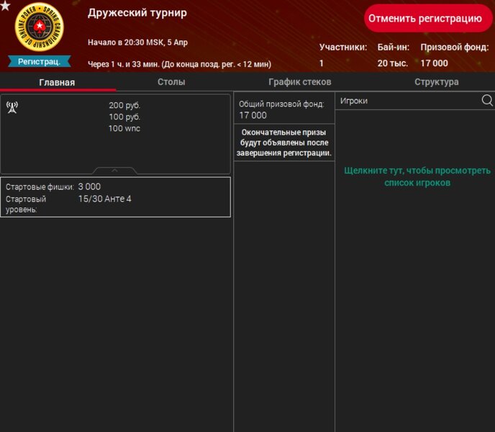Viewport: 495px width, 432px height.
Task: Click the Дружеский турнир title
Action: [x=137, y=13]
